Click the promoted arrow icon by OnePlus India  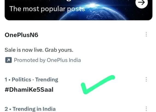pyautogui.click(x=8, y=60)
